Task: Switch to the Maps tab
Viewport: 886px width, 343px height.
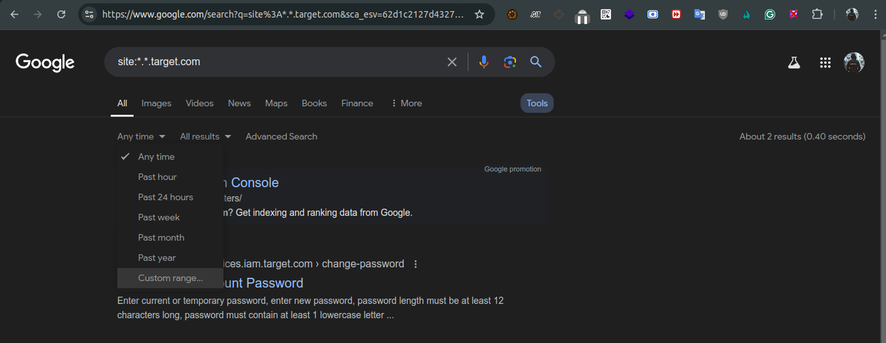Action: point(276,103)
